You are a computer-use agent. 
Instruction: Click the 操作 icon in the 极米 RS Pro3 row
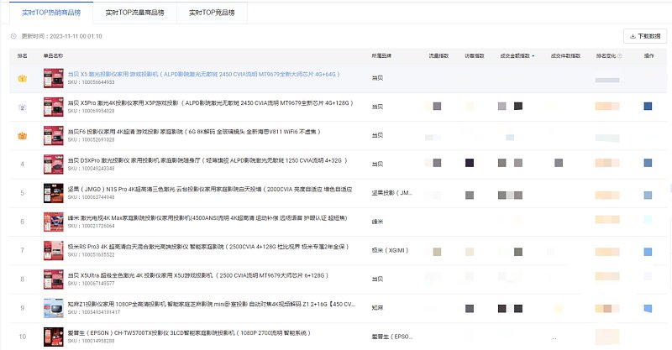coord(648,251)
